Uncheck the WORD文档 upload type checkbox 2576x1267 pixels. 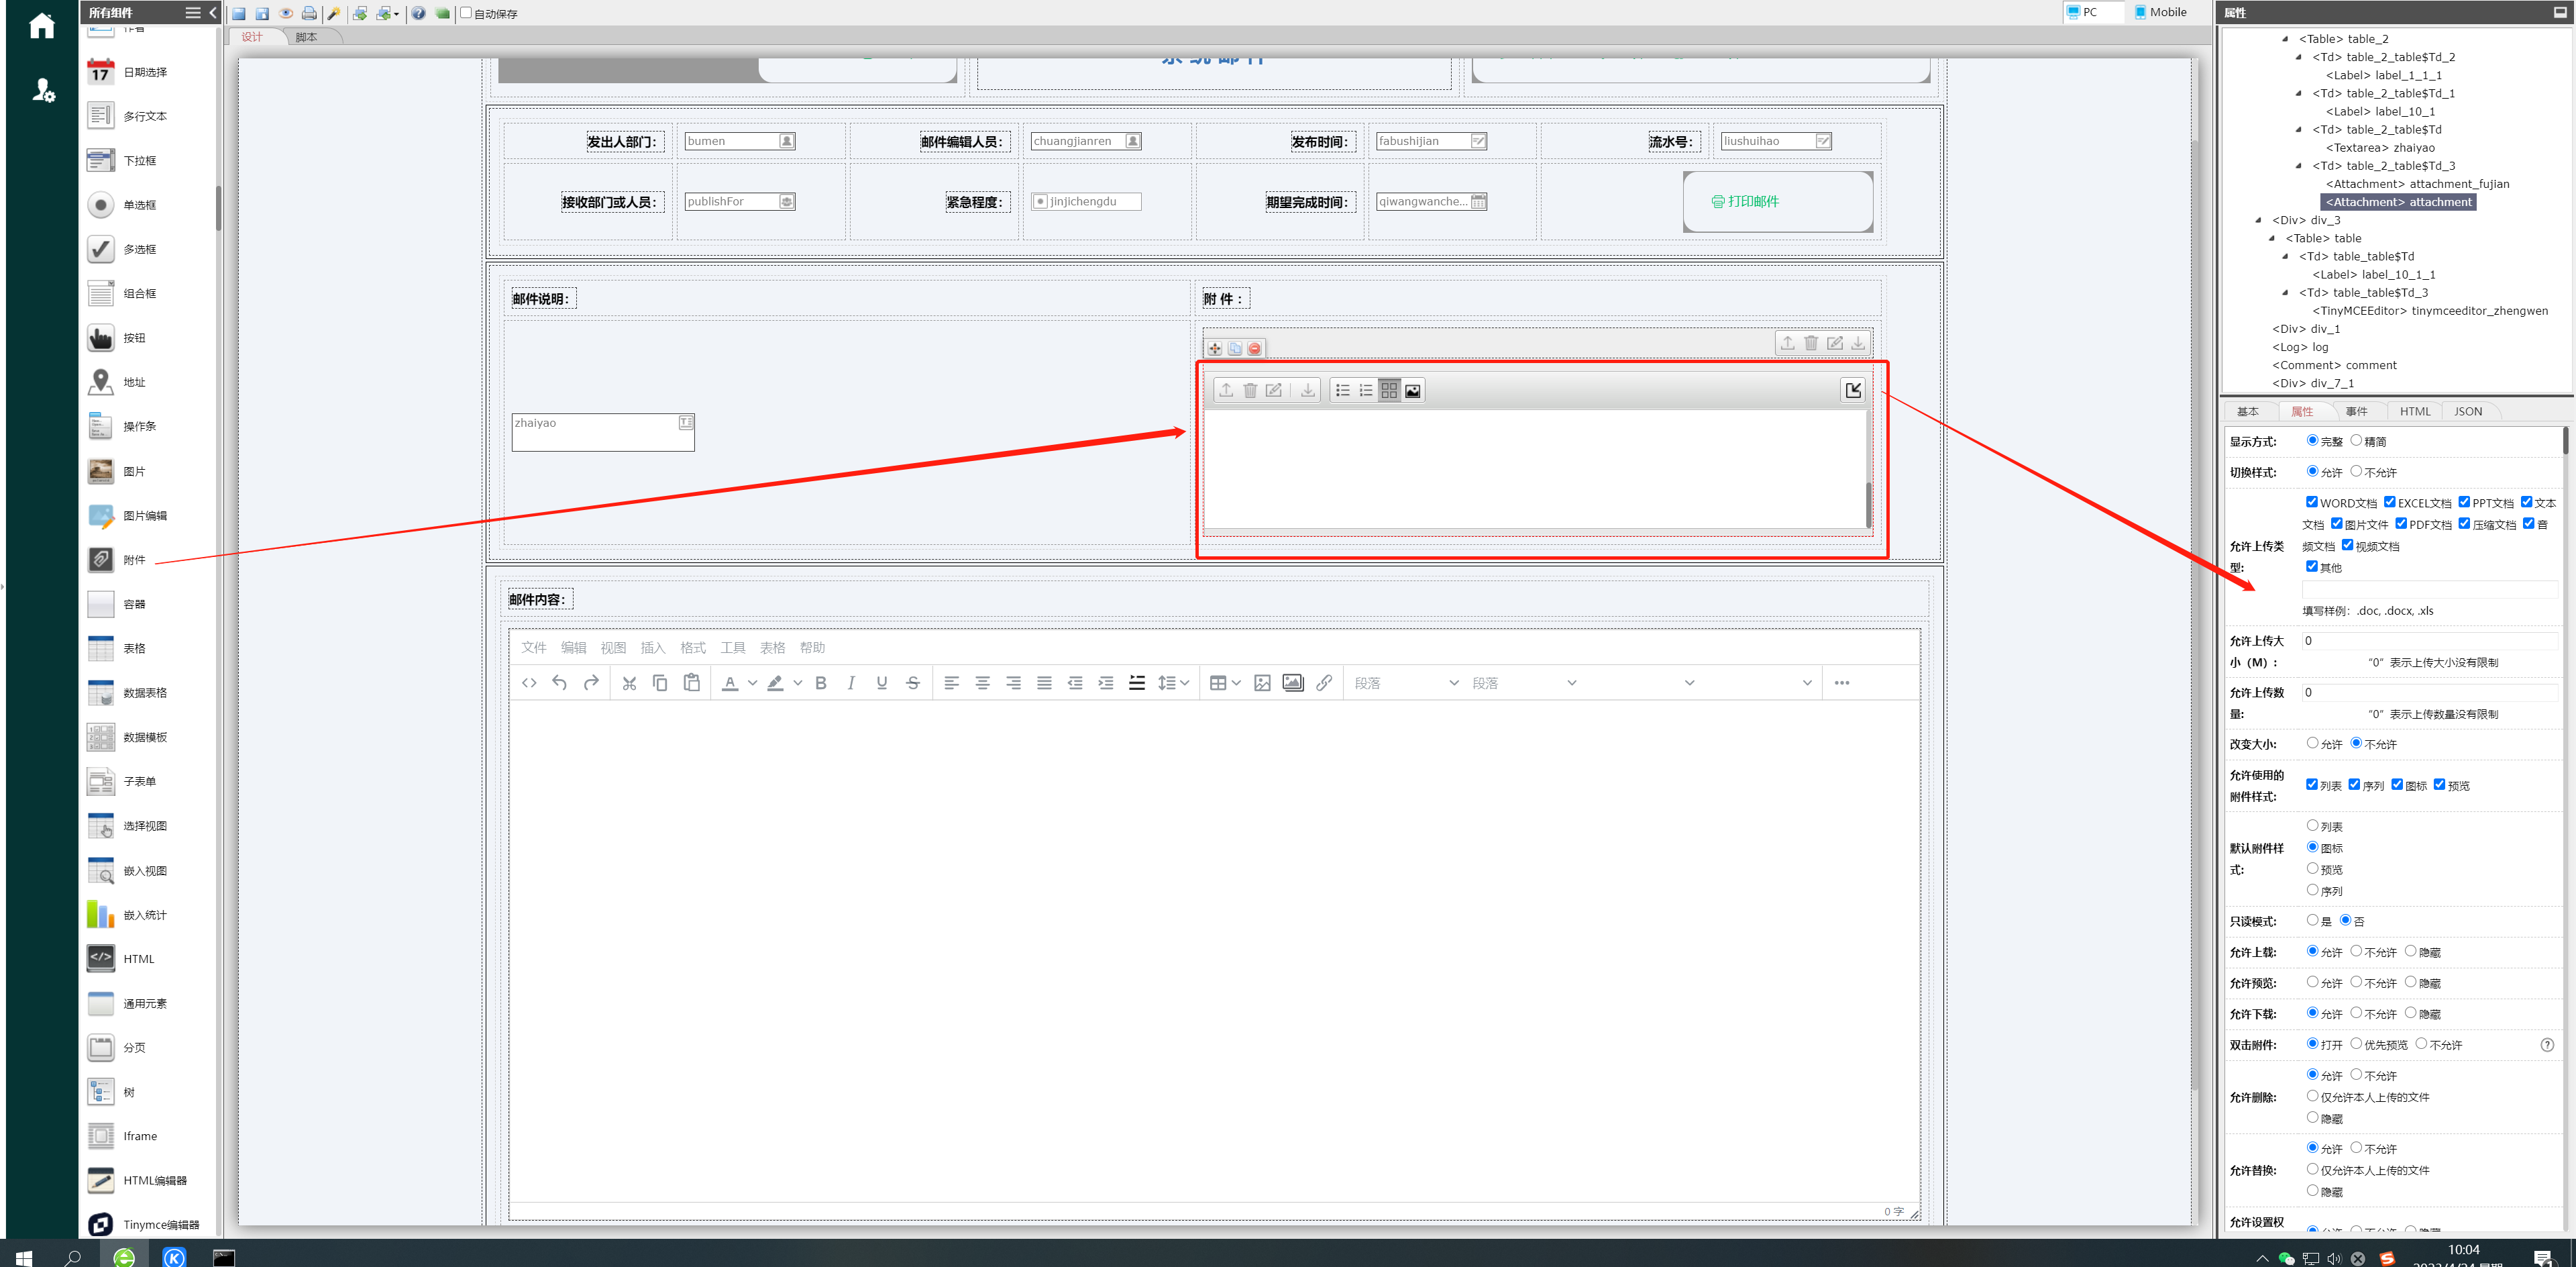[x=2311, y=502]
